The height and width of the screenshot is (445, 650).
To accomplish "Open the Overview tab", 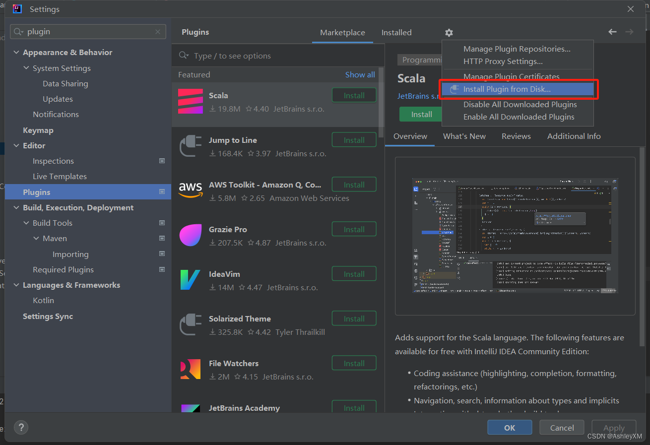I will [410, 136].
